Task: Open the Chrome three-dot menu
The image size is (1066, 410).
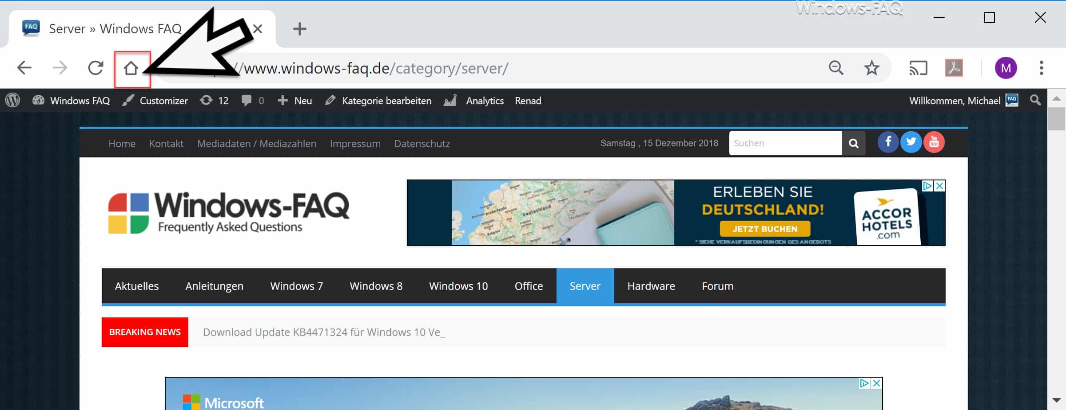Action: pyautogui.click(x=1041, y=68)
